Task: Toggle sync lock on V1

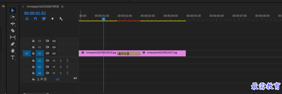Action: (47, 53)
